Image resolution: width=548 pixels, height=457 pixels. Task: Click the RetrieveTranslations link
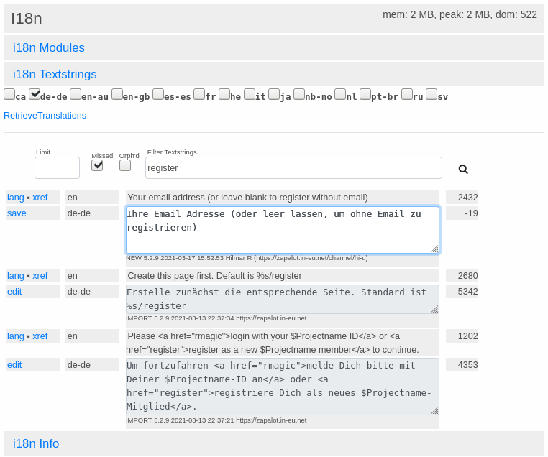tap(45, 116)
